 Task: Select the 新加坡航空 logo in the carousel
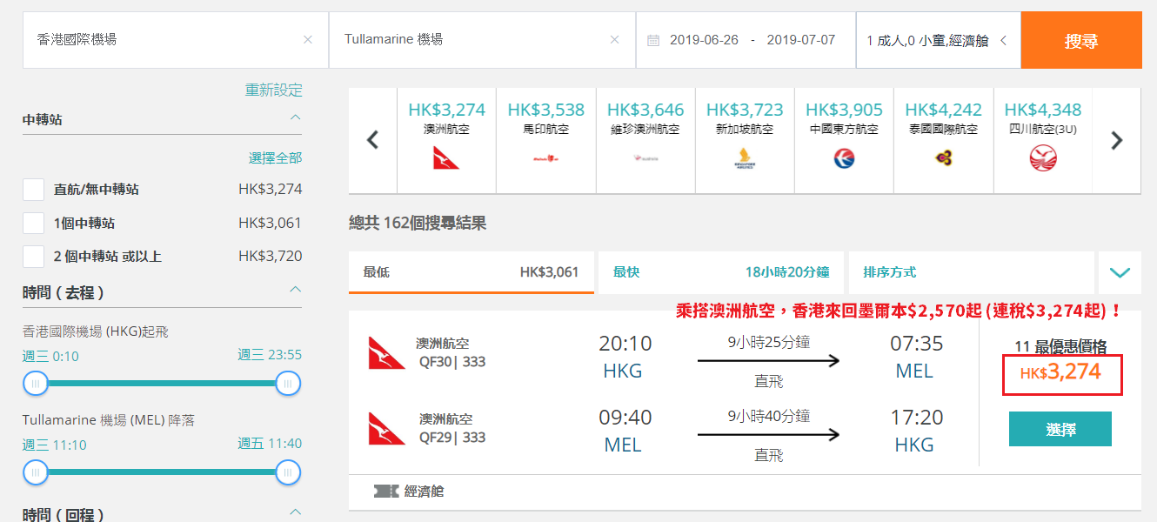[745, 158]
